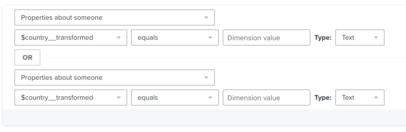The image size is (406, 132).
Task: Click caret icon on first $country__transformed field
Action: pyautogui.click(x=119, y=38)
